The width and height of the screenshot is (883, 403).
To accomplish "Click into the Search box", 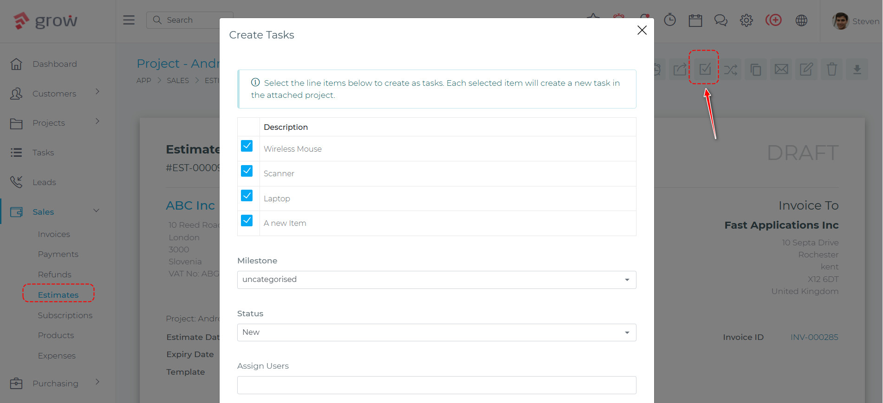I will point(189,20).
